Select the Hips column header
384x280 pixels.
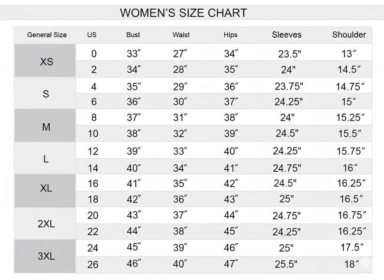click(x=231, y=35)
